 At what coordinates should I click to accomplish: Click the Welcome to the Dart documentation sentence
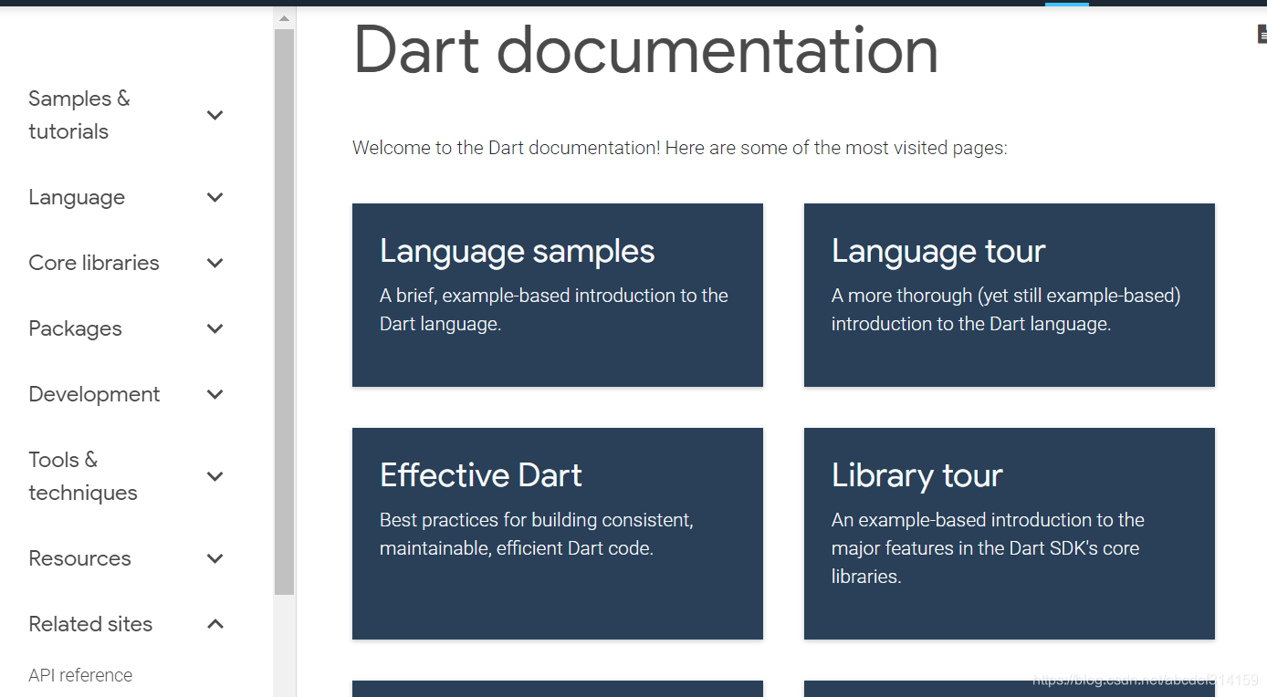680,148
